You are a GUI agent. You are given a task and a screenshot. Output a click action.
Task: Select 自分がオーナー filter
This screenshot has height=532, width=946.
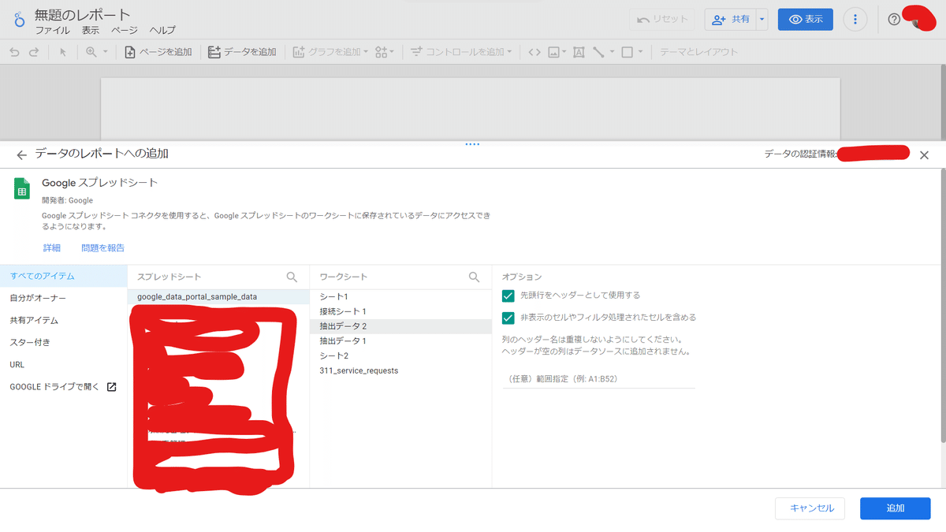coord(63,298)
